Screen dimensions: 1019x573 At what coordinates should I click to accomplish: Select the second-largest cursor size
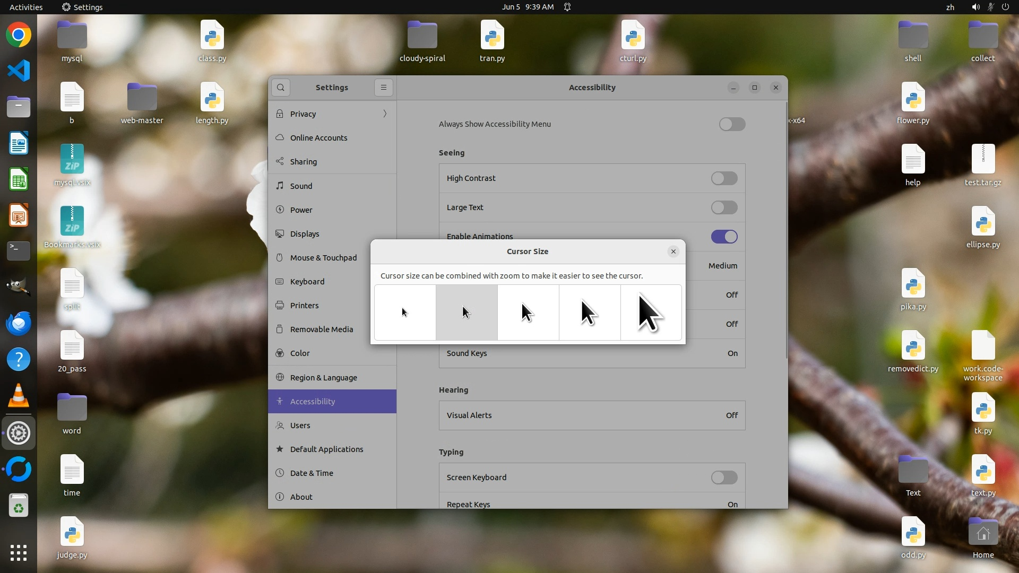click(589, 312)
